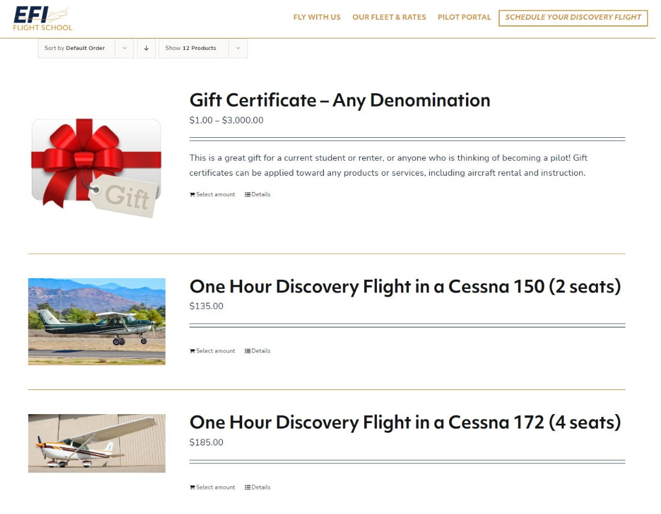Toggle the sort direction arrow button
Screen dimensions: 661x514
point(146,48)
